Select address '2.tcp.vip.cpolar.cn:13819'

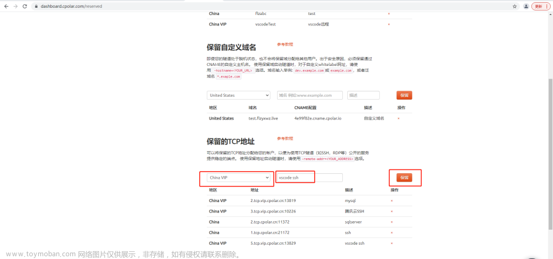pyautogui.click(x=273, y=201)
